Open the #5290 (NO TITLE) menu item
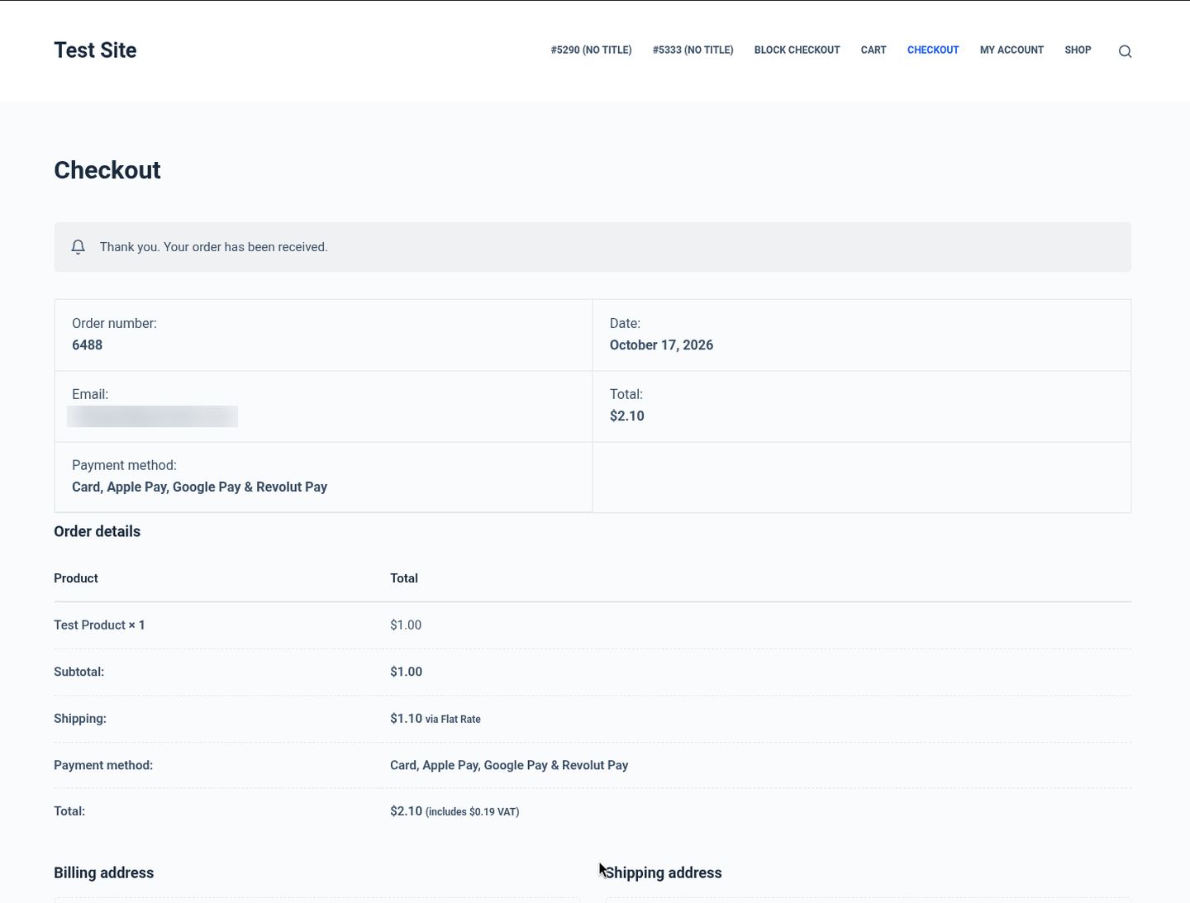Viewport: 1190px width, 903px height. [591, 50]
